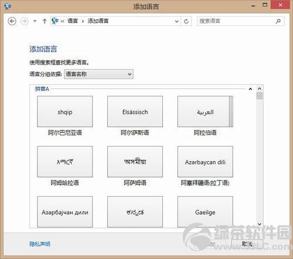Image resolution: width=293 pixels, height=259 pixels.
Task: Click the 添加语言 breadcrumb segment
Action: pyautogui.click(x=98, y=21)
